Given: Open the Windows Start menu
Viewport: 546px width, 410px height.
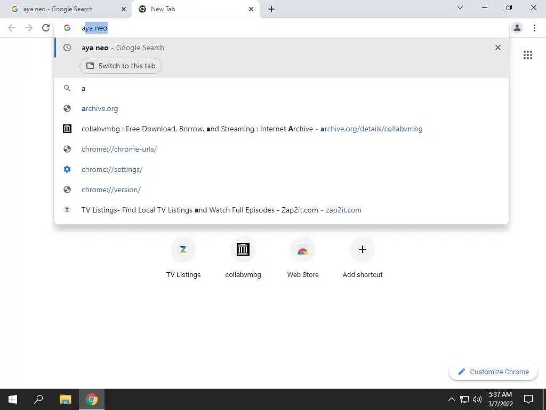Looking at the screenshot, I should pos(13,399).
